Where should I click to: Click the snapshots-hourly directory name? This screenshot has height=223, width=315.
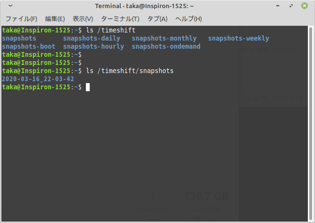tap(94, 46)
